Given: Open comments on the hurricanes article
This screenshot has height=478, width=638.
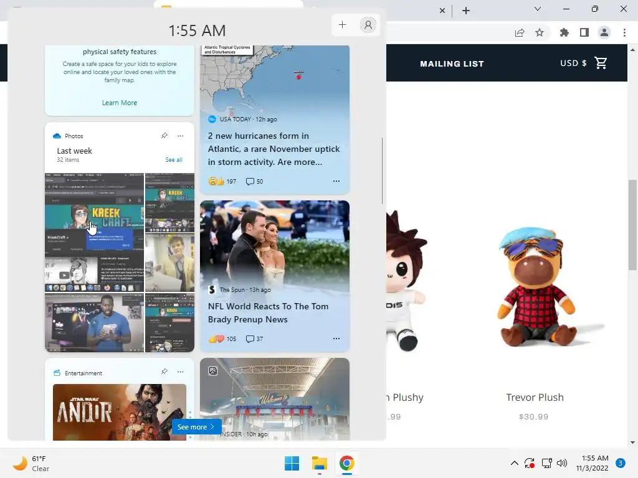Looking at the screenshot, I should (254, 181).
